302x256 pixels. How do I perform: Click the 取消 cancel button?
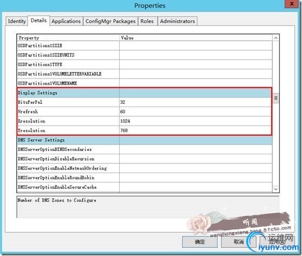point(239,242)
